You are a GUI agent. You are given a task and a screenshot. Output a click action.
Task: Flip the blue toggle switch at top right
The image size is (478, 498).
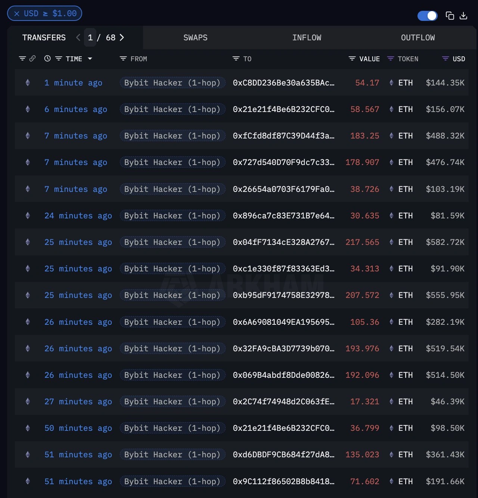tap(427, 16)
